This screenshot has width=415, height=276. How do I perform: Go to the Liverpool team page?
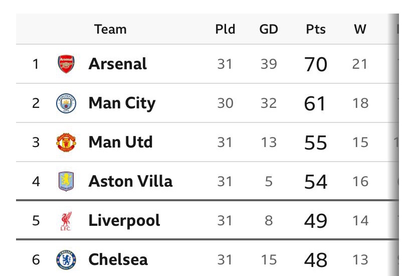click(x=124, y=221)
